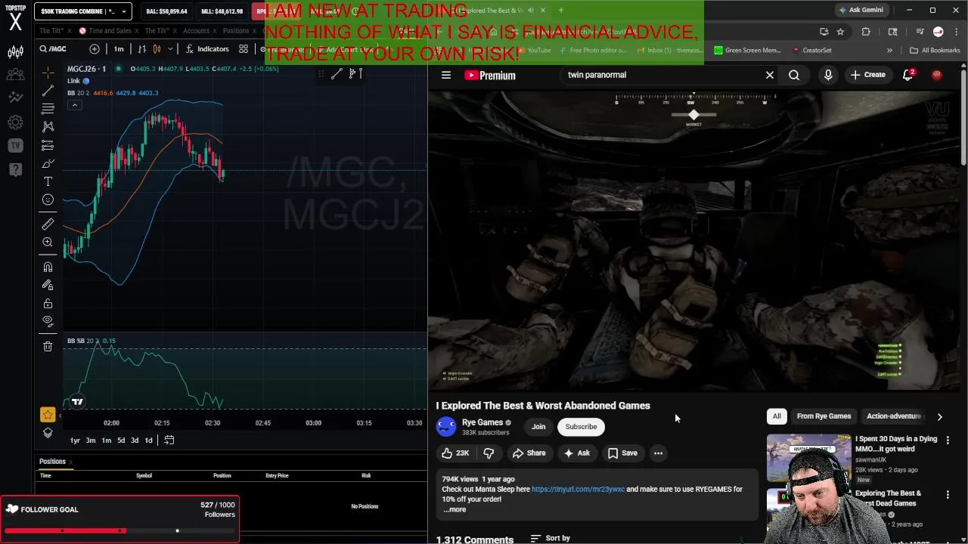Screen dimensions: 968x544
Task: Open the TopstepX chart trading sidebar icon
Action: [x=15, y=52]
